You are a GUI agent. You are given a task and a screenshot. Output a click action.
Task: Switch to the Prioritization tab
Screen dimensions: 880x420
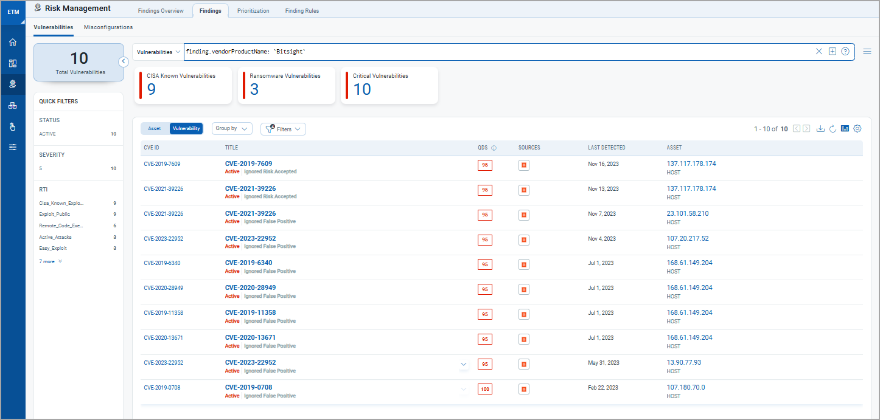(x=254, y=11)
